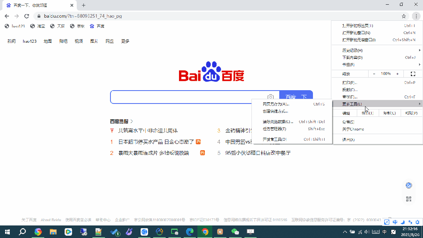This screenshot has height=238, width=423.
Task: Click 粘贴 in the edit row
Action: 411,113
